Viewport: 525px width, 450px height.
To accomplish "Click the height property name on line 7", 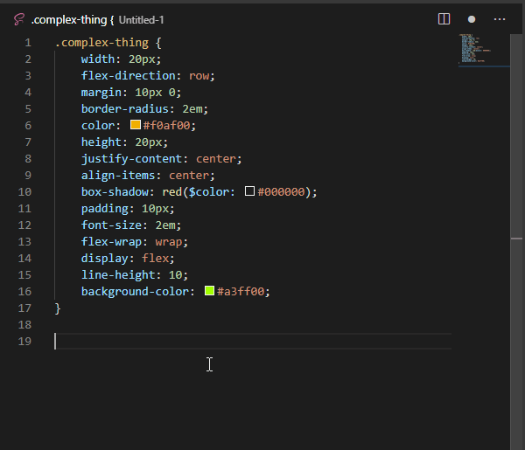I will click(101, 142).
